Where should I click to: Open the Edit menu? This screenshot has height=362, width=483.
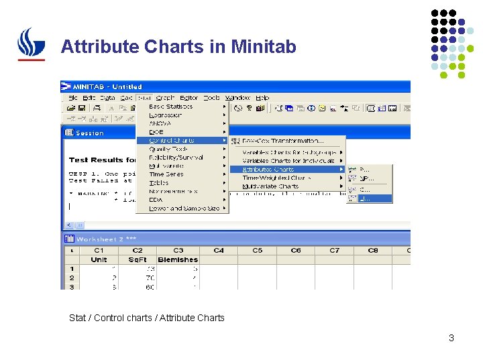tap(89, 98)
